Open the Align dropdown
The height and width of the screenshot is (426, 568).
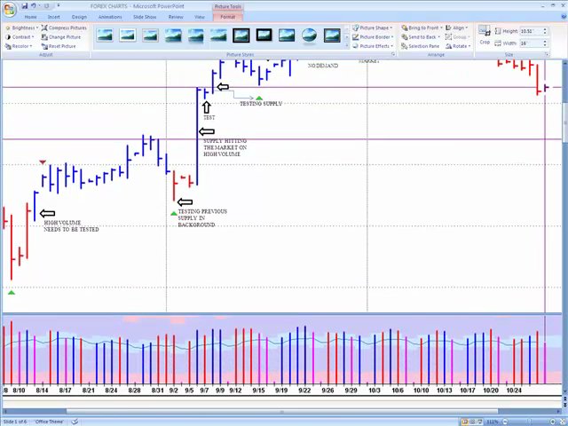click(456, 28)
